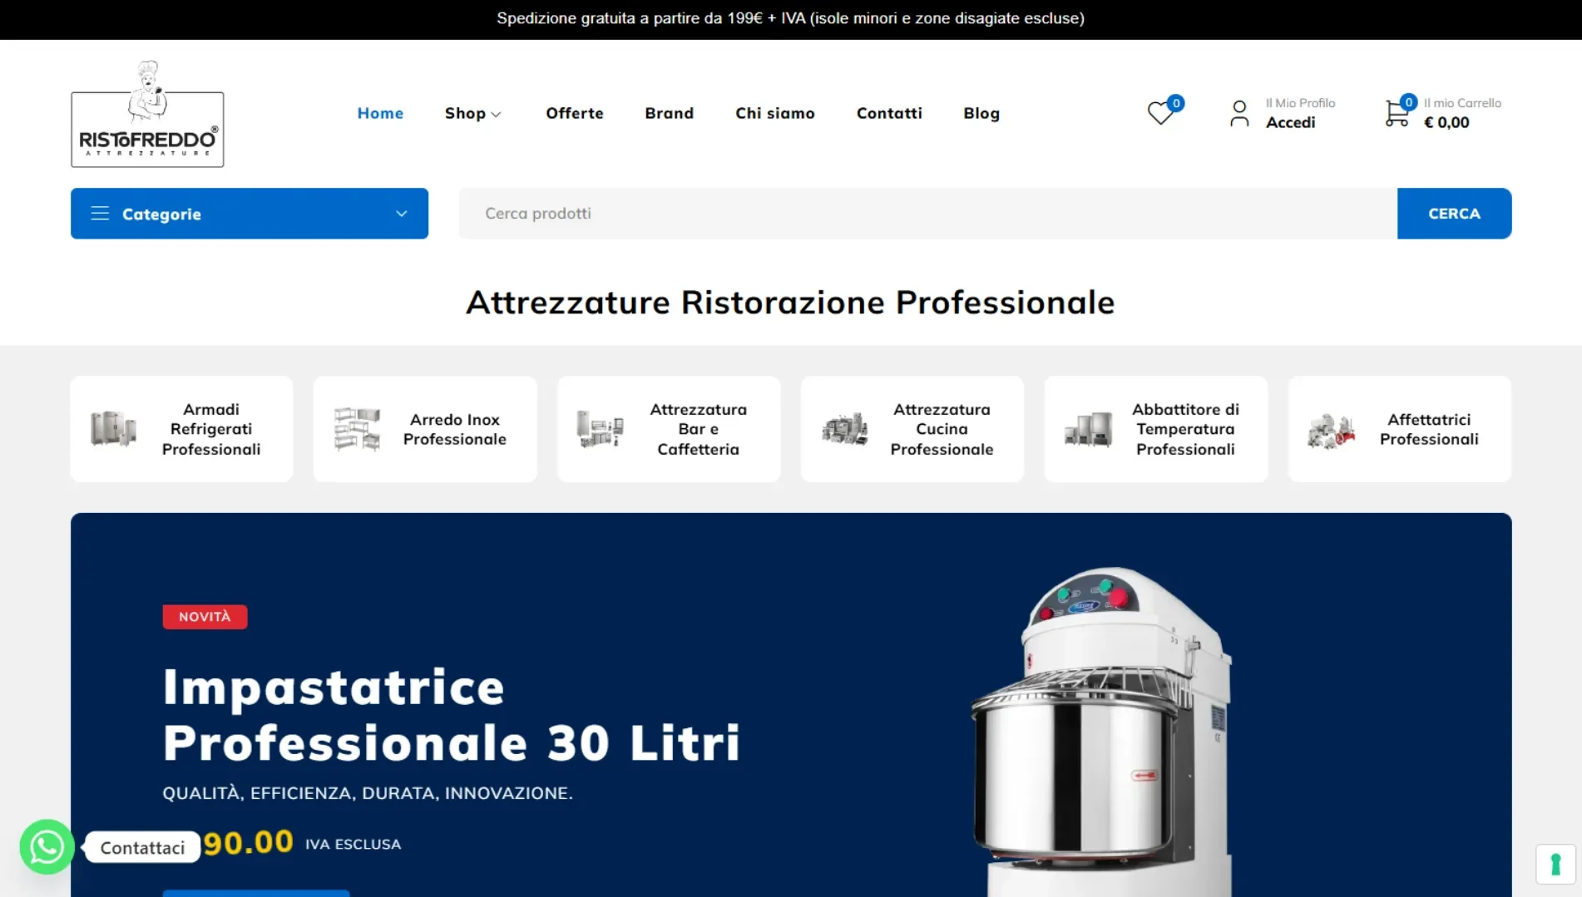Click the Accedi login link

(1290, 123)
